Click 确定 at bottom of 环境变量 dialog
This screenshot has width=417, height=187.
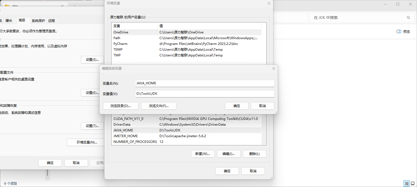coord(227,171)
